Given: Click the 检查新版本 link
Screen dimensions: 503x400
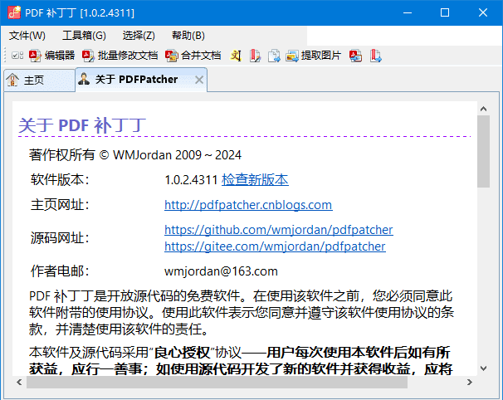Looking at the screenshot, I should (x=255, y=179).
